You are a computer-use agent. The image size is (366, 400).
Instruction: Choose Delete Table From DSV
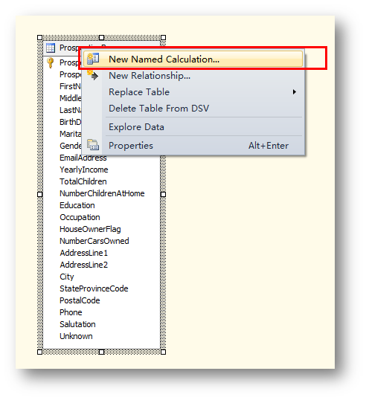(x=193, y=108)
